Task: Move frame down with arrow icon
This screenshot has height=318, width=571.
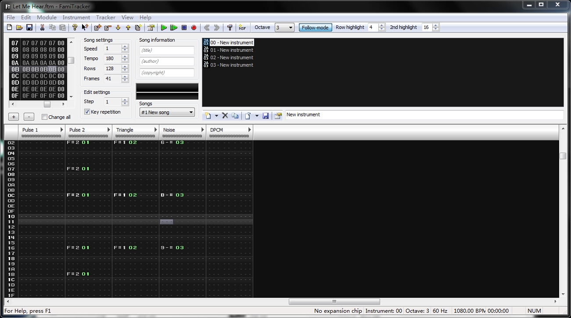Action: point(118,28)
